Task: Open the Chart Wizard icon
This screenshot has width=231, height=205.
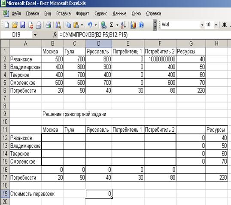Action: (133, 25)
